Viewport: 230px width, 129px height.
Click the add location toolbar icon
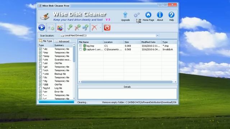point(51,28)
